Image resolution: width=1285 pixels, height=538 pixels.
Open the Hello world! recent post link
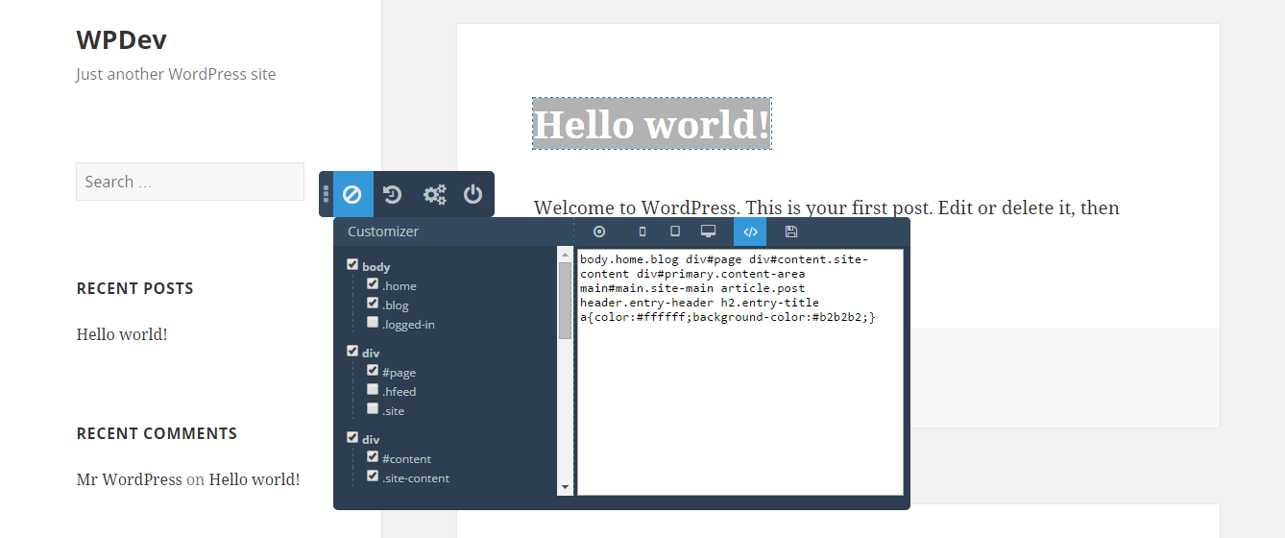tap(122, 334)
